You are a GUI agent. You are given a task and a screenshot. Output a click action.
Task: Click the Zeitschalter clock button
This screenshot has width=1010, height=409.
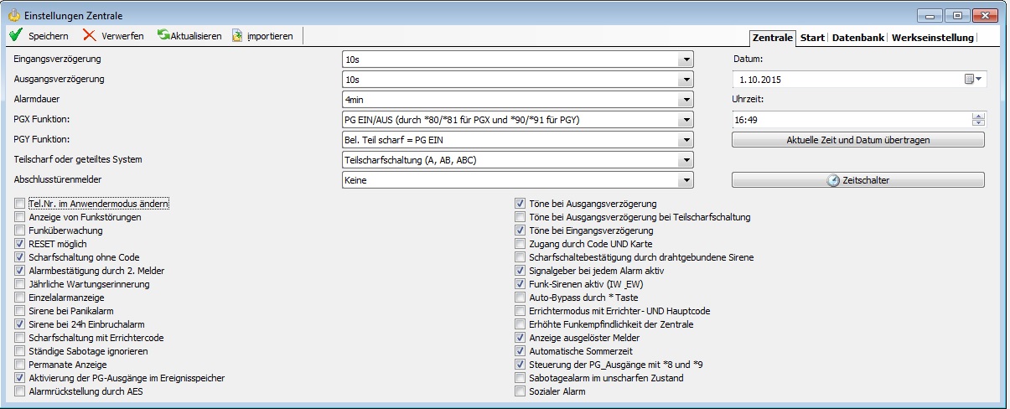(858, 180)
